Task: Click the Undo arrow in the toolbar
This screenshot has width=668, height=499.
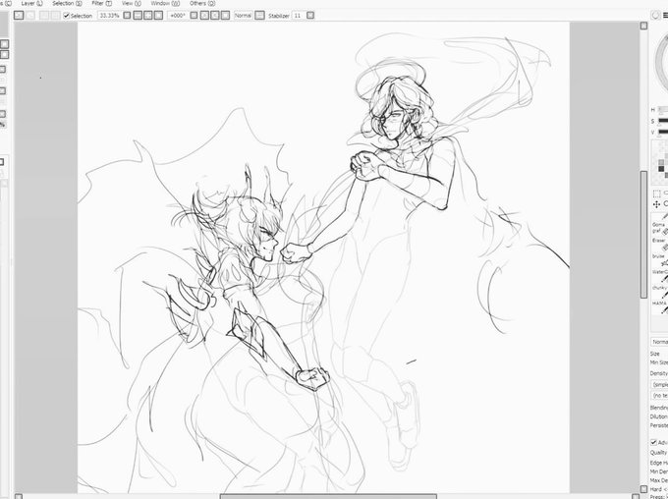Action: tap(19, 16)
